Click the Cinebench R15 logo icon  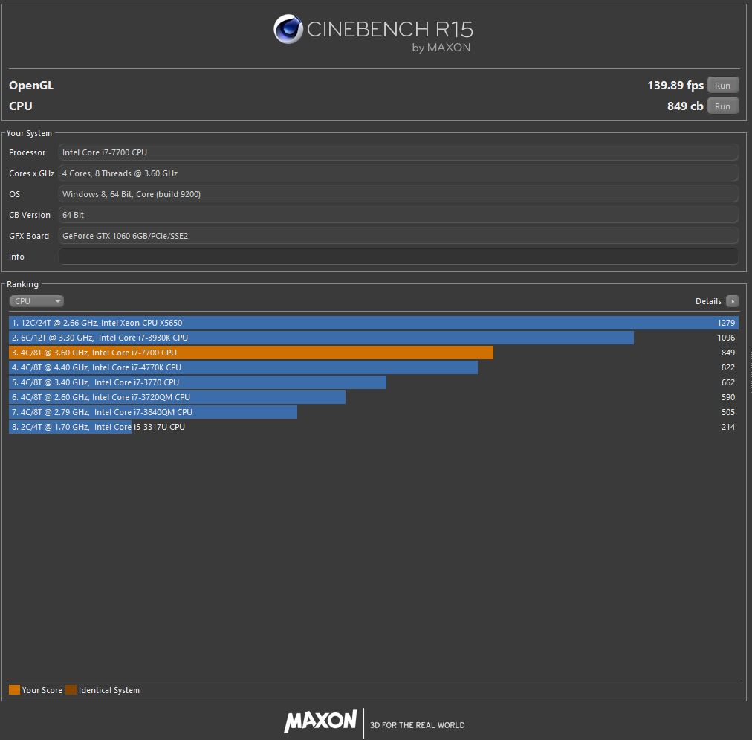point(288,29)
